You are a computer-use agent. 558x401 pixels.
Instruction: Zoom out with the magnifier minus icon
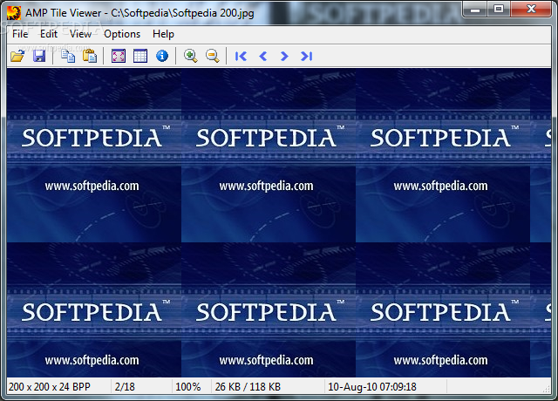[213, 56]
